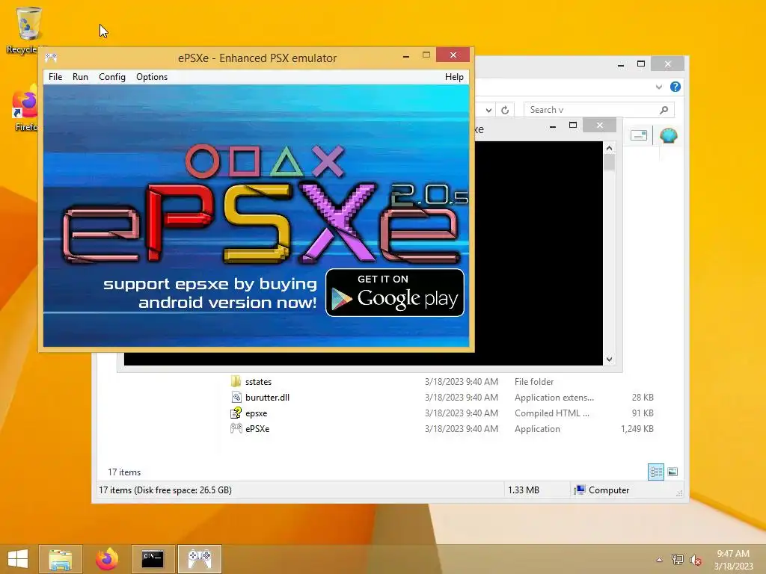766x574 pixels.
Task: Select the Firefox desktop shortcut
Action: pos(25,110)
